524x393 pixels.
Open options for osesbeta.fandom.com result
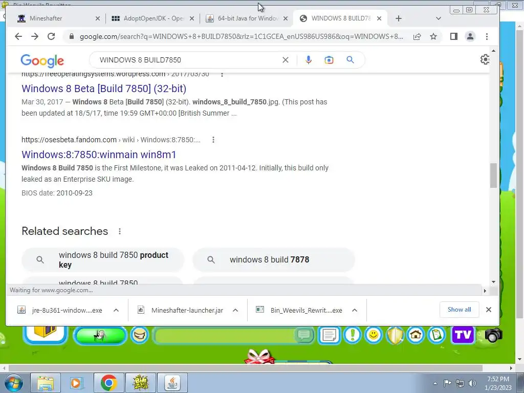[213, 140]
